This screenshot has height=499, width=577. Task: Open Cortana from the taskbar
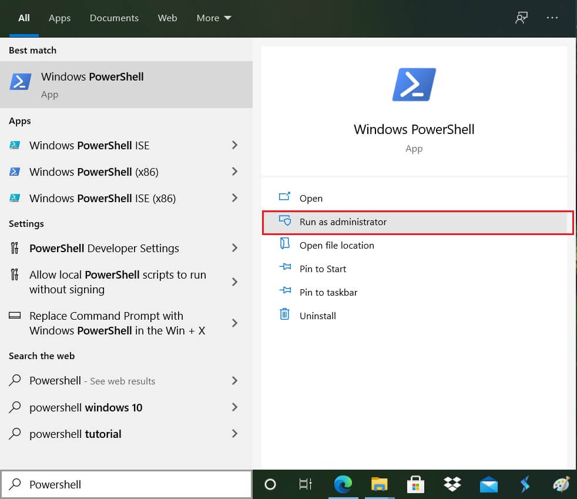270,484
